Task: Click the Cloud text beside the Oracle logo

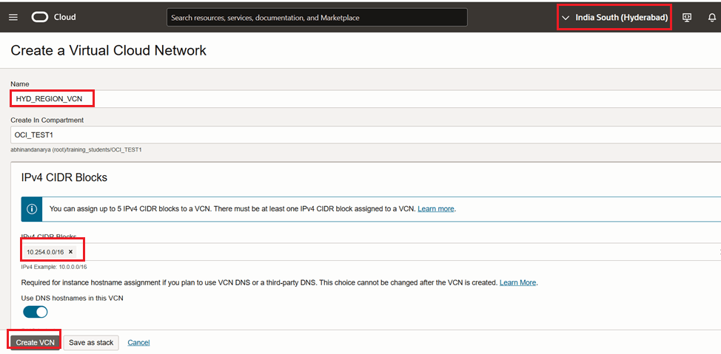Action: [x=64, y=17]
